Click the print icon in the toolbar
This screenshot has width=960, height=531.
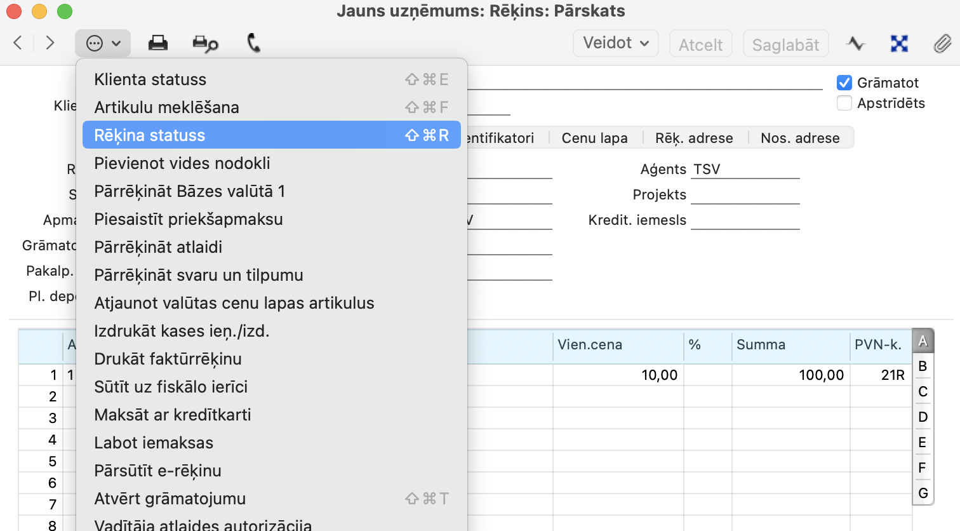tap(157, 43)
